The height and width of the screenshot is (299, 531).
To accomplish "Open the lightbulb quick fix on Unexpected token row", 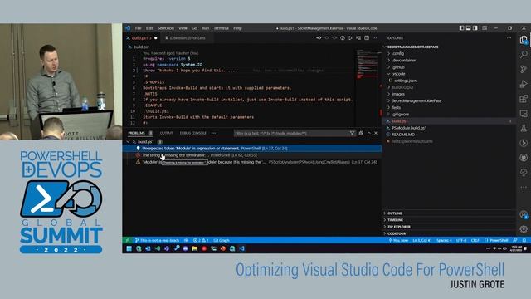I will (x=139, y=149).
